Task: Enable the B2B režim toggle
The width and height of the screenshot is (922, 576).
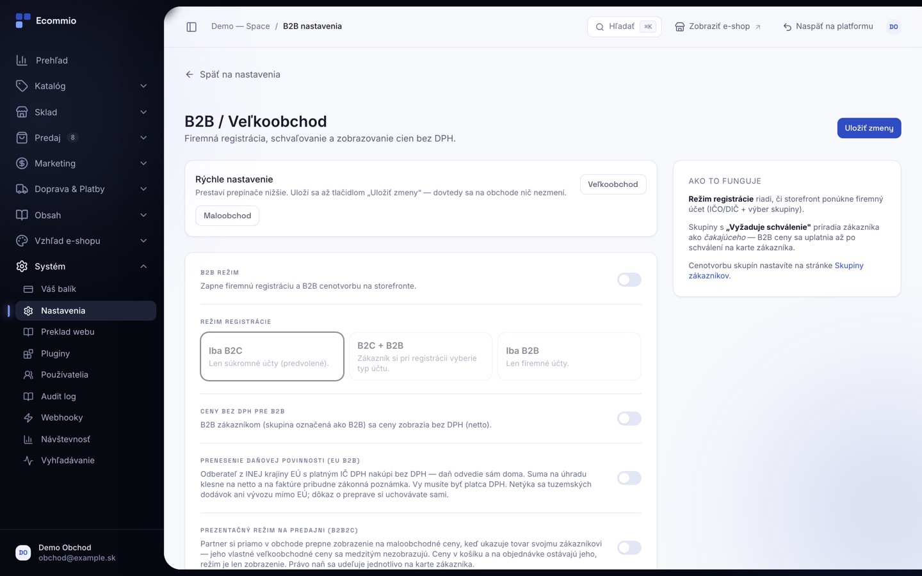Action: pyautogui.click(x=629, y=280)
